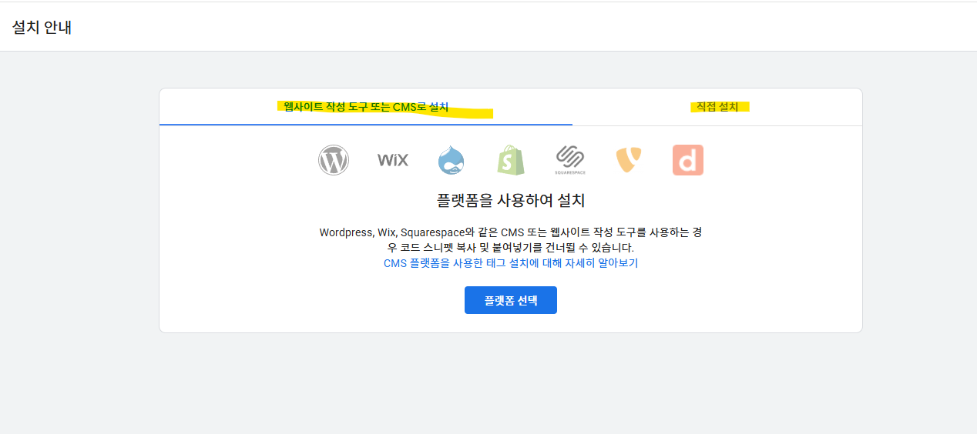The image size is (977, 434).
Task: Click the '설치 안내' page title
Action: (x=42, y=28)
